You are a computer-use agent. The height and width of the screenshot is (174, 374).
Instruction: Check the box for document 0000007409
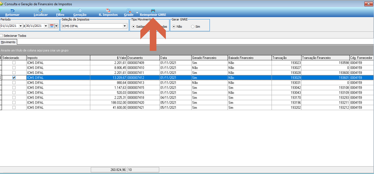14,63
